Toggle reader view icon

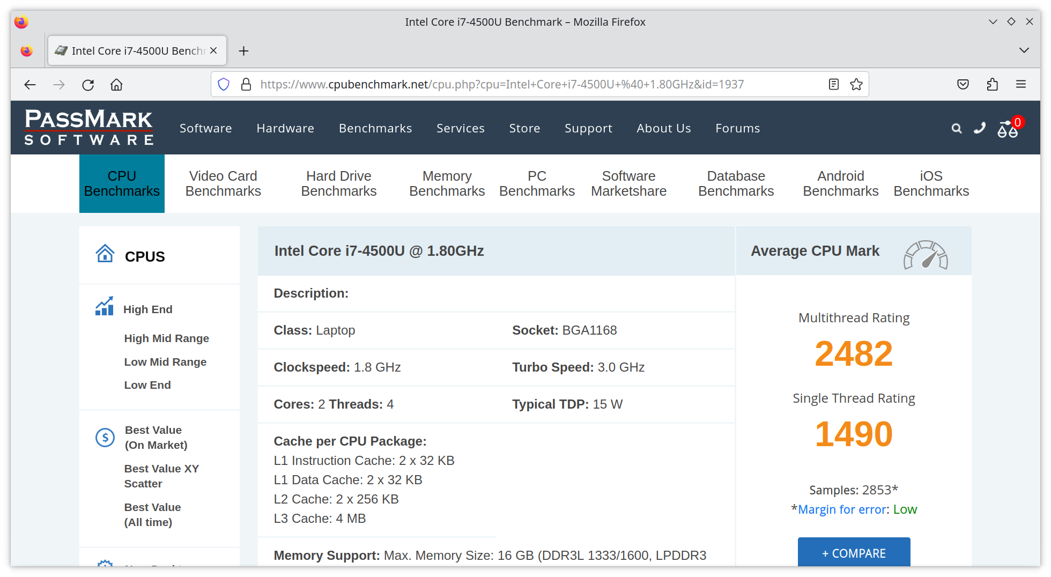(x=833, y=84)
